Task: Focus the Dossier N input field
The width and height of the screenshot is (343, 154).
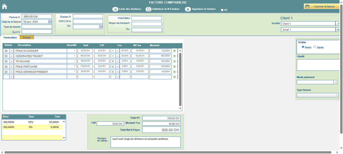Action: (x=88, y=16)
